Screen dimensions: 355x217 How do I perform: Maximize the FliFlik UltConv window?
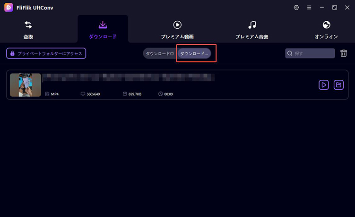coord(334,8)
